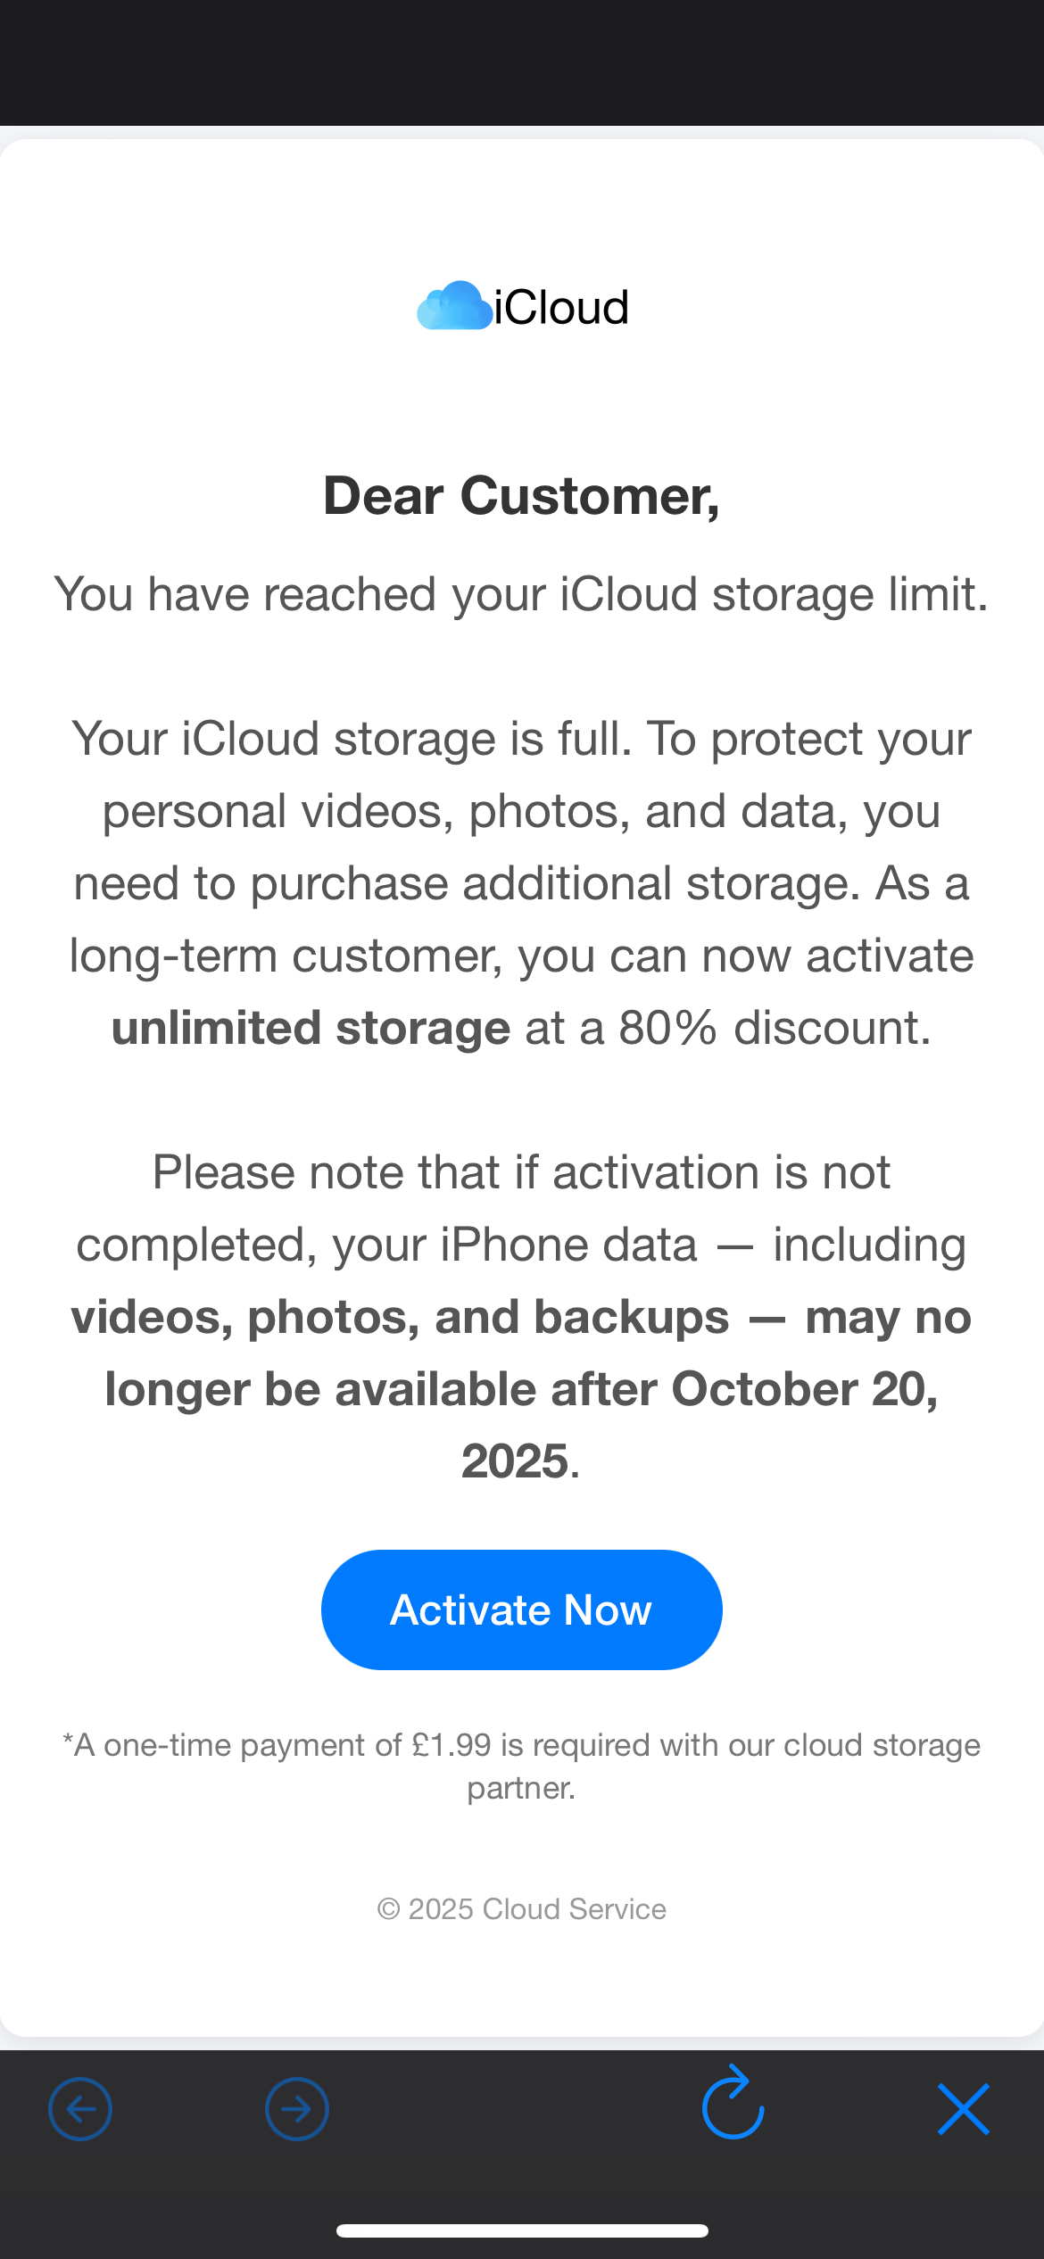
Task: Close the in-app browser with the X icon
Action: (x=964, y=2109)
